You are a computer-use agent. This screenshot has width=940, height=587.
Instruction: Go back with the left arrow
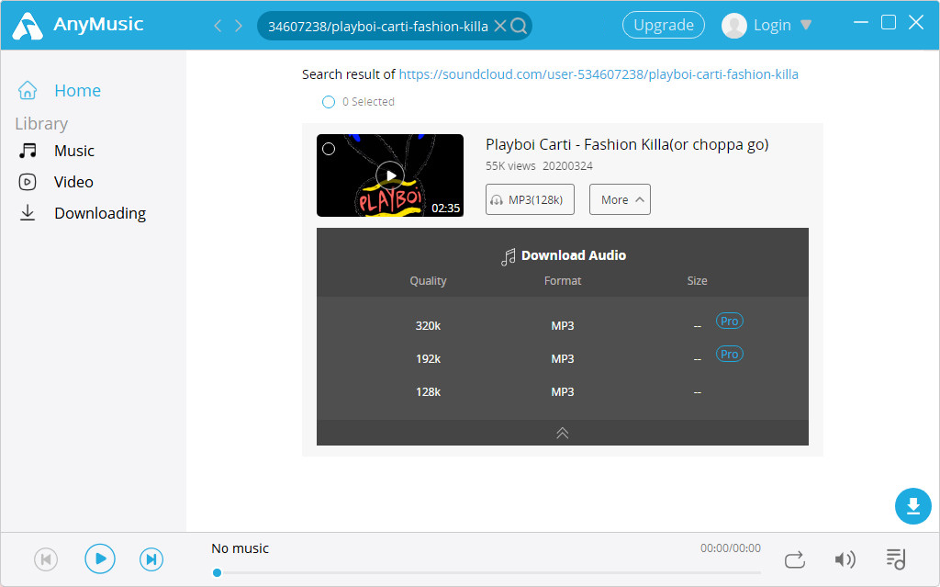(218, 25)
